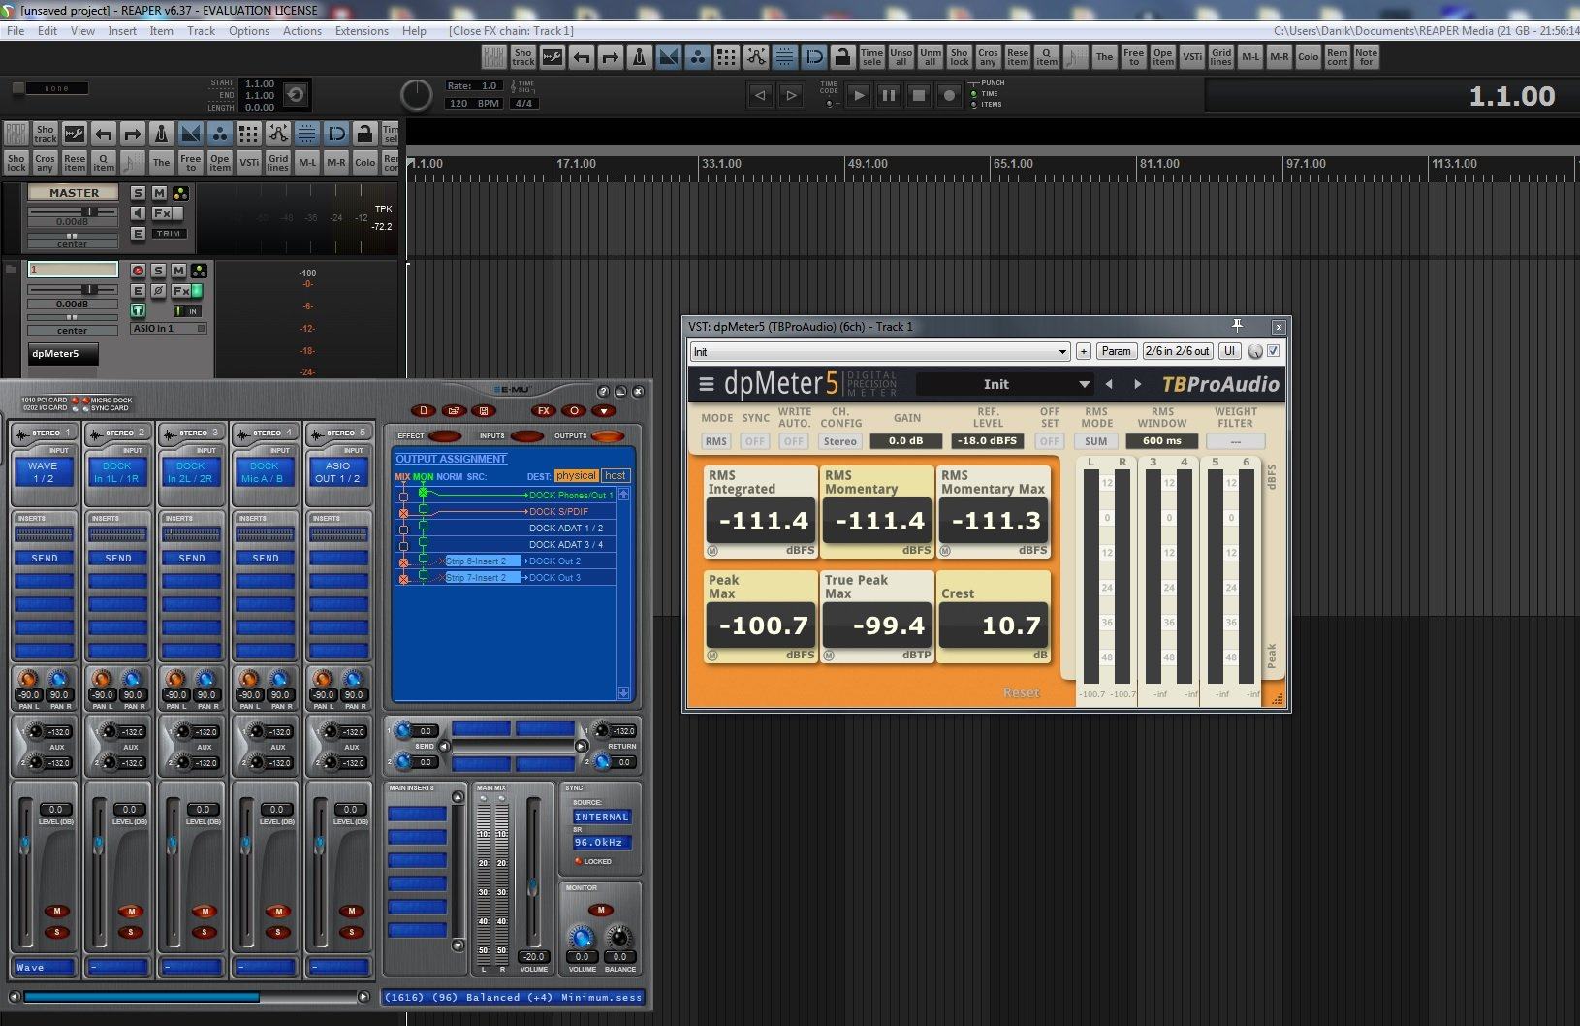Image resolution: width=1580 pixels, height=1026 pixels.
Task: Toggle the metronome icon in main toolbar
Action: coord(639,57)
